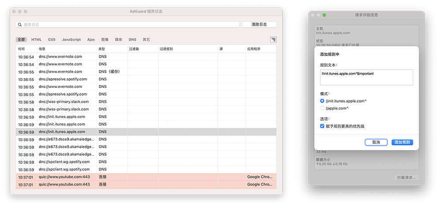Click the 清除日志 button
This screenshot has width=441, height=207.
tap(259, 25)
